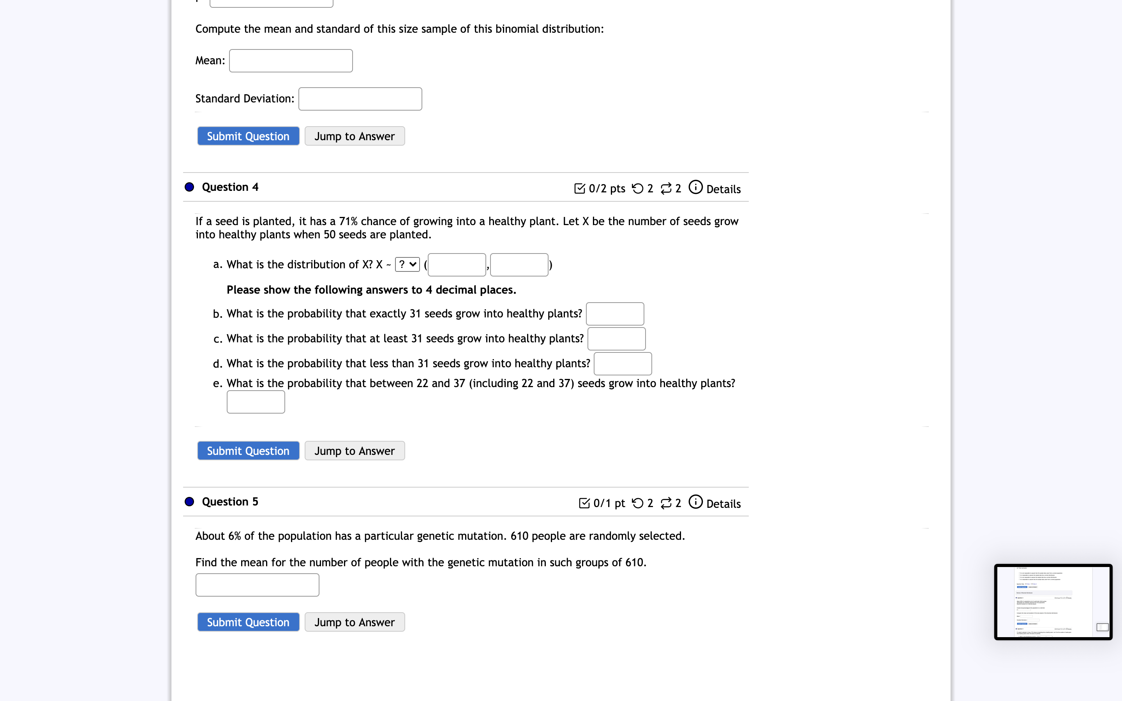
Task: Click the page preview thumbnail in the corner
Action: pos(1053,602)
